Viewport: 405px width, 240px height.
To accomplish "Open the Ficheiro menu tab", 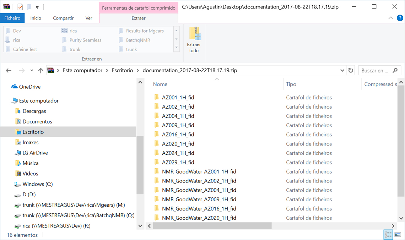I will coord(12,18).
